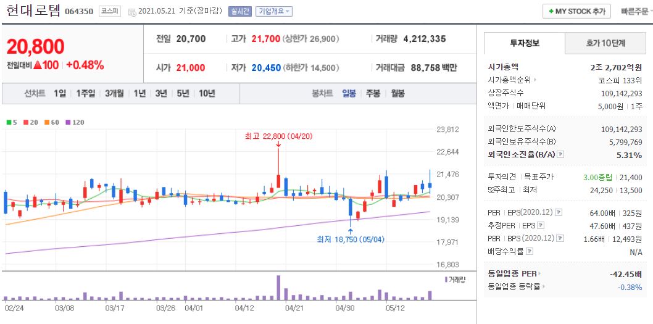Expand the 빠른주문 dropdown
Screen dimensions: 653x324
(637, 11)
